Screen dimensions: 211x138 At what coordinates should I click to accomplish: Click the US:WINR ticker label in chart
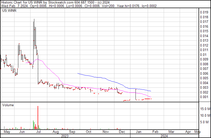point(9,11)
